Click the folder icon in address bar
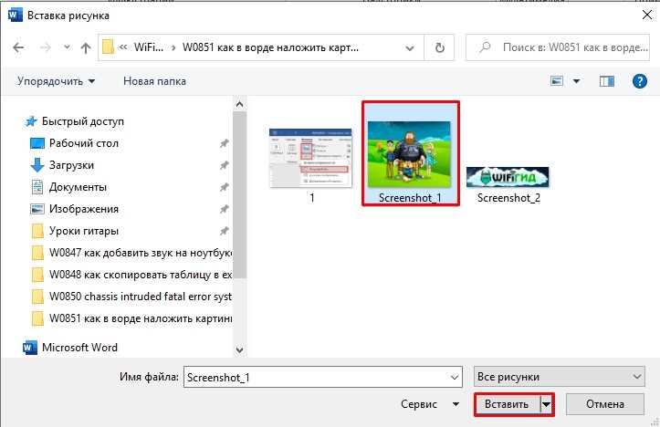Viewport: 660px width, 427px height. tap(109, 47)
